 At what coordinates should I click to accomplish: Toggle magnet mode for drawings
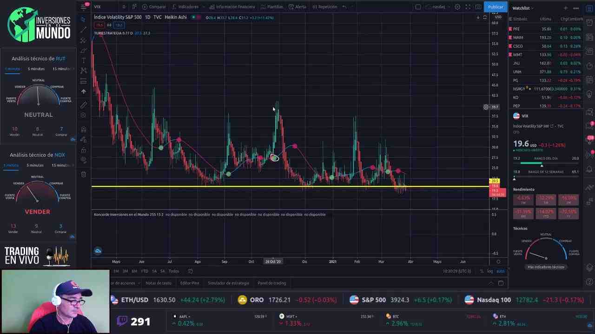tap(83, 129)
